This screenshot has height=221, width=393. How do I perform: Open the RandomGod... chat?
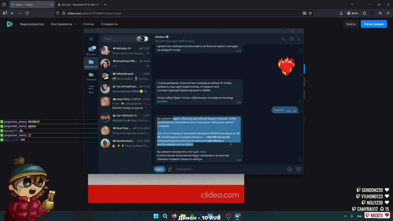(x=125, y=143)
